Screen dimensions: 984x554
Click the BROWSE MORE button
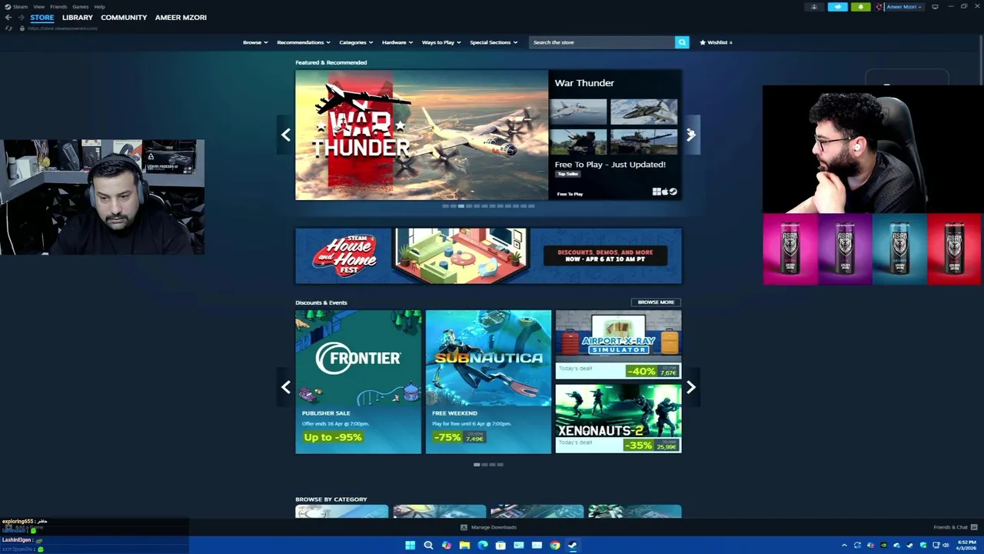coord(656,302)
